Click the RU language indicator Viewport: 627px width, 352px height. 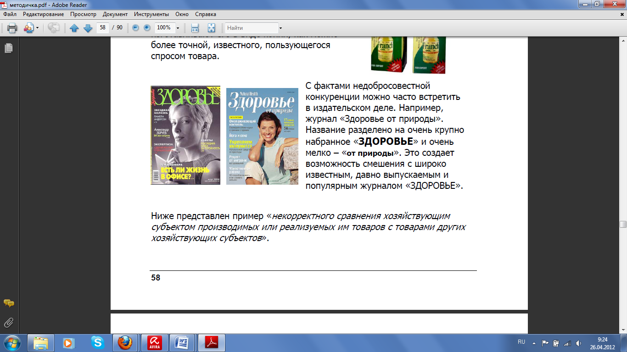521,342
